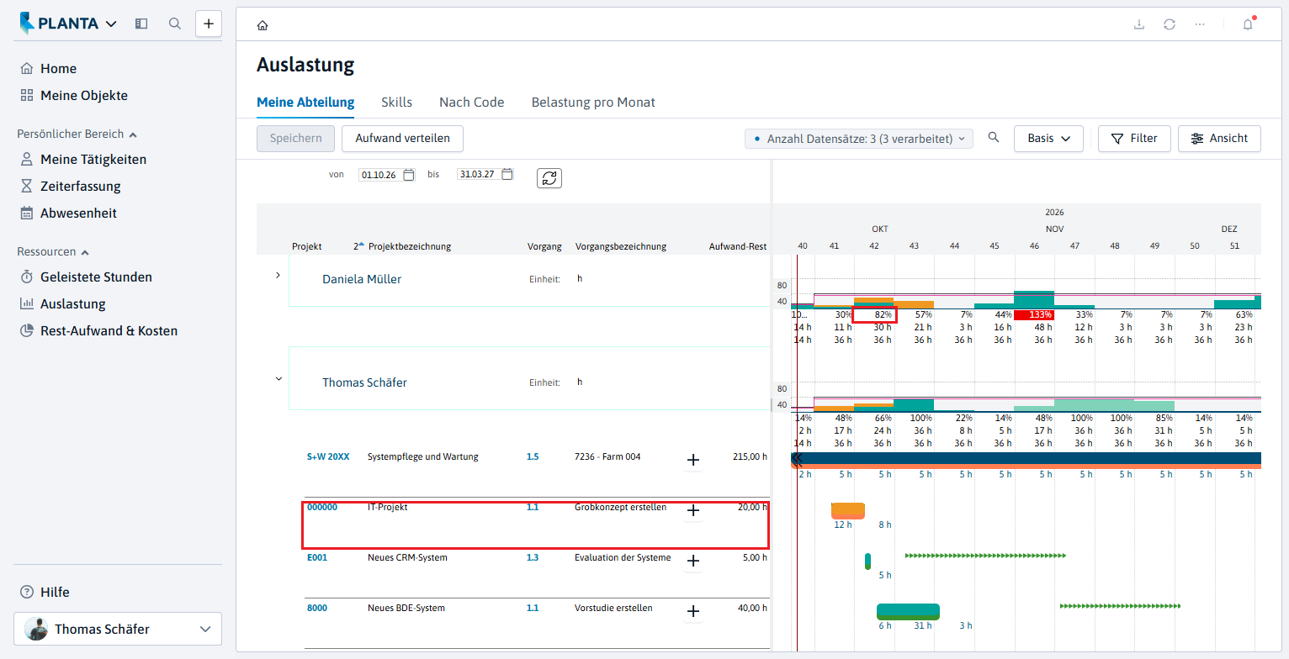Click plus icon in Neues BDE-System row
The width and height of the screenshot is (1289, 659).
(x=693, y=611)
